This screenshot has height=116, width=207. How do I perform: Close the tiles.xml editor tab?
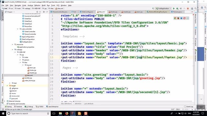coord(106,12)
